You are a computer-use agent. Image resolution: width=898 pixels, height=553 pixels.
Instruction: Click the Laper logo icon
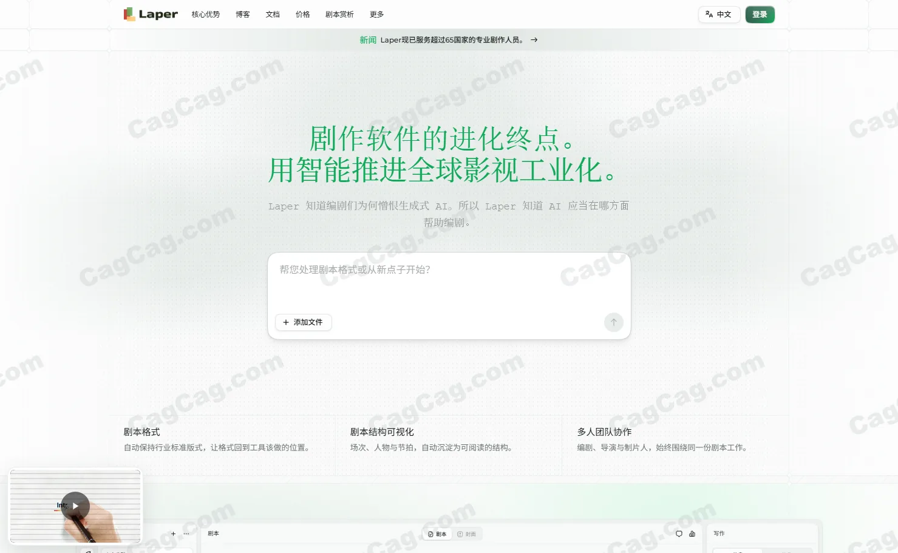[129, 14]
